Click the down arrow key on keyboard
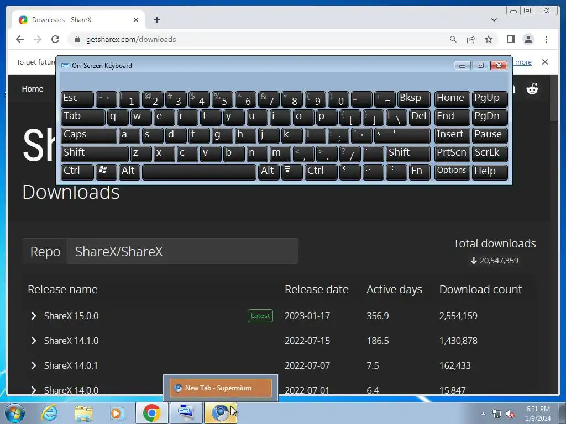 tap(373, 172)
